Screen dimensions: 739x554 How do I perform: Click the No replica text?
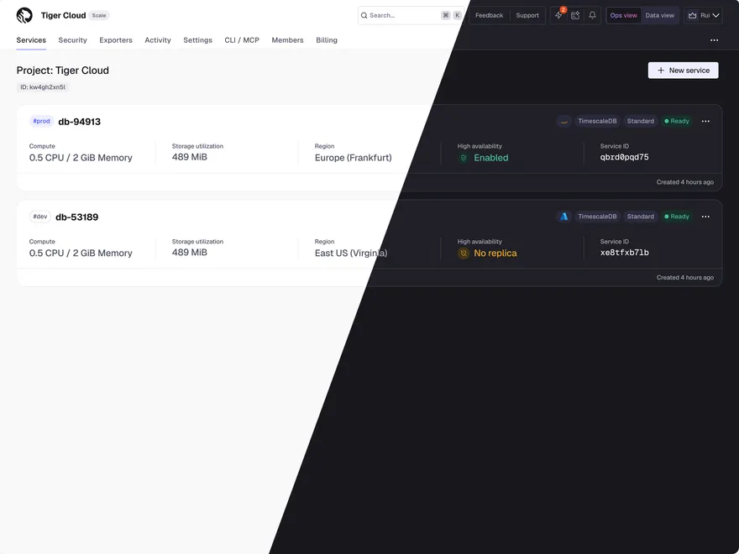click(x=495, y=253)
